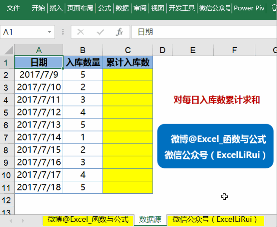Image resolution: width=277 pixels, height=227 pixels.
Task: Select column C header
Action: click(x=128, y=50)
